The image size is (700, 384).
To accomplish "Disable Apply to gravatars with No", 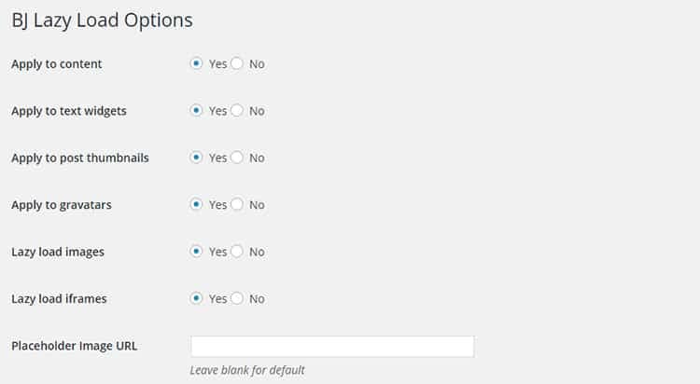I will tap(236, 204).
